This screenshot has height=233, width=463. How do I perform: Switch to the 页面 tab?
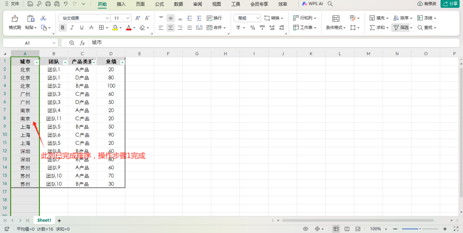(x=140, y=4)
